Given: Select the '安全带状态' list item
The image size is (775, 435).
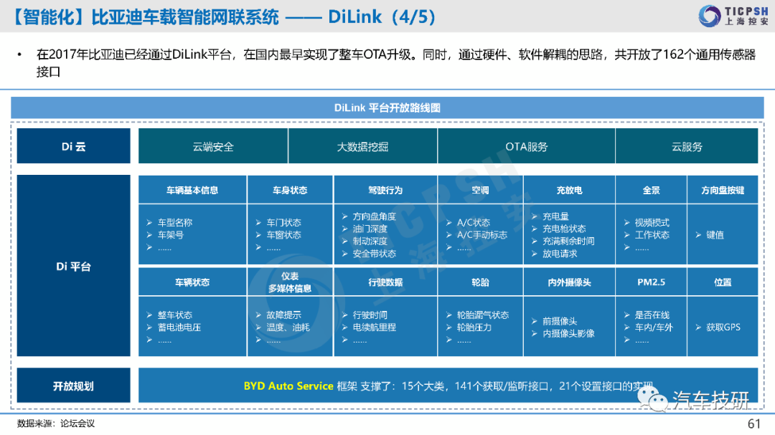Looking at the screenshot, I should pos(374,254).
